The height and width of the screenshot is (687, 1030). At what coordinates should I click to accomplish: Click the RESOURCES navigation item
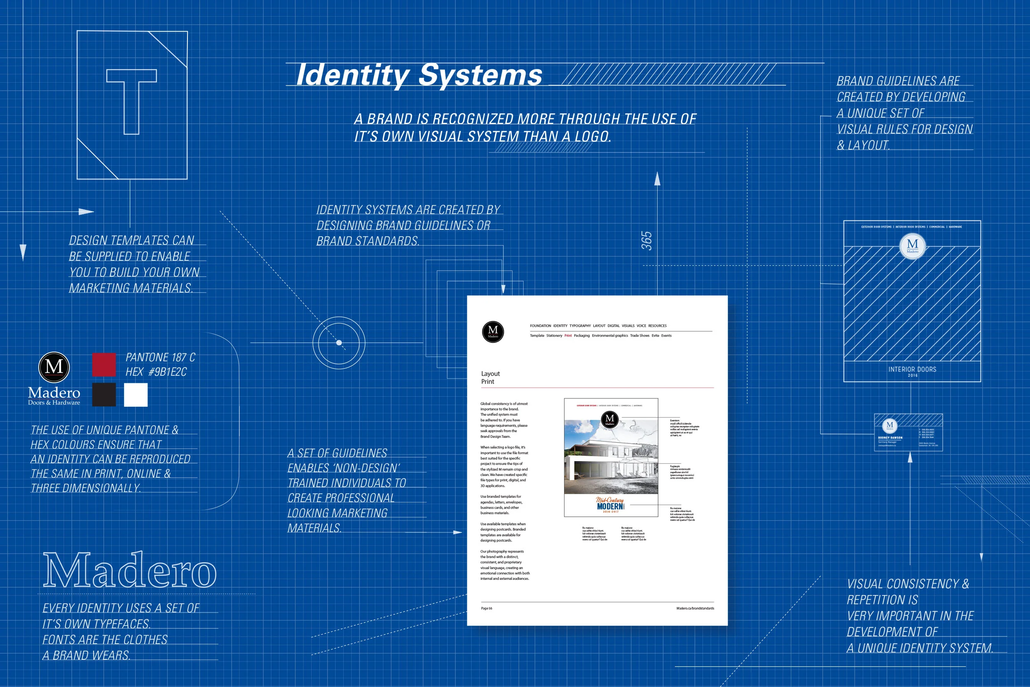[658, 326]
